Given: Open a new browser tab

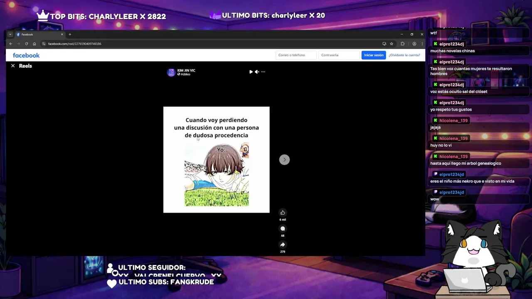Looking at the screenshot, I should (x=70, y=34).
